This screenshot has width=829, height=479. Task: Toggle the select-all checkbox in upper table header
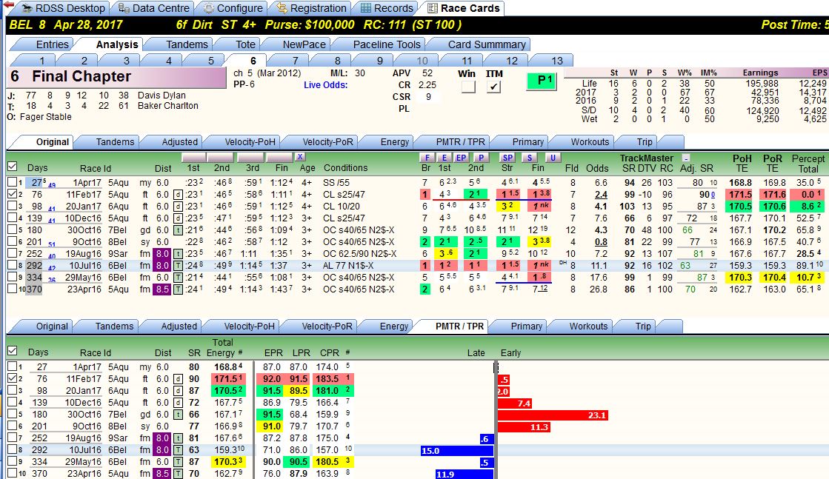(12, 167)
